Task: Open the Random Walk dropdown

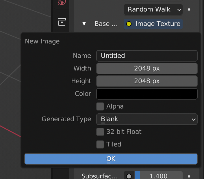Action: point(153,9)
